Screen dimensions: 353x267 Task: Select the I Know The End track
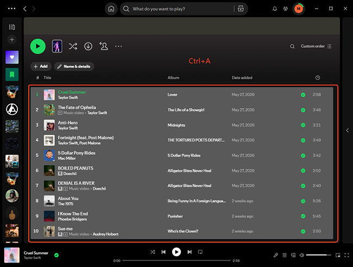coord(73,214)
